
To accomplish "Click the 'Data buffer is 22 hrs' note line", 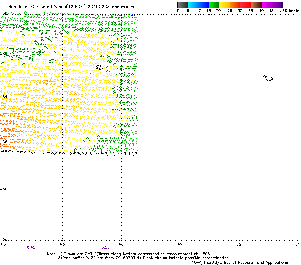I will (143, 258).
